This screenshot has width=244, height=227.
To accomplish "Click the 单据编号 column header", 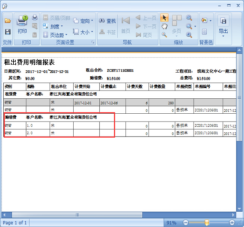I will [x=208, y=86].
